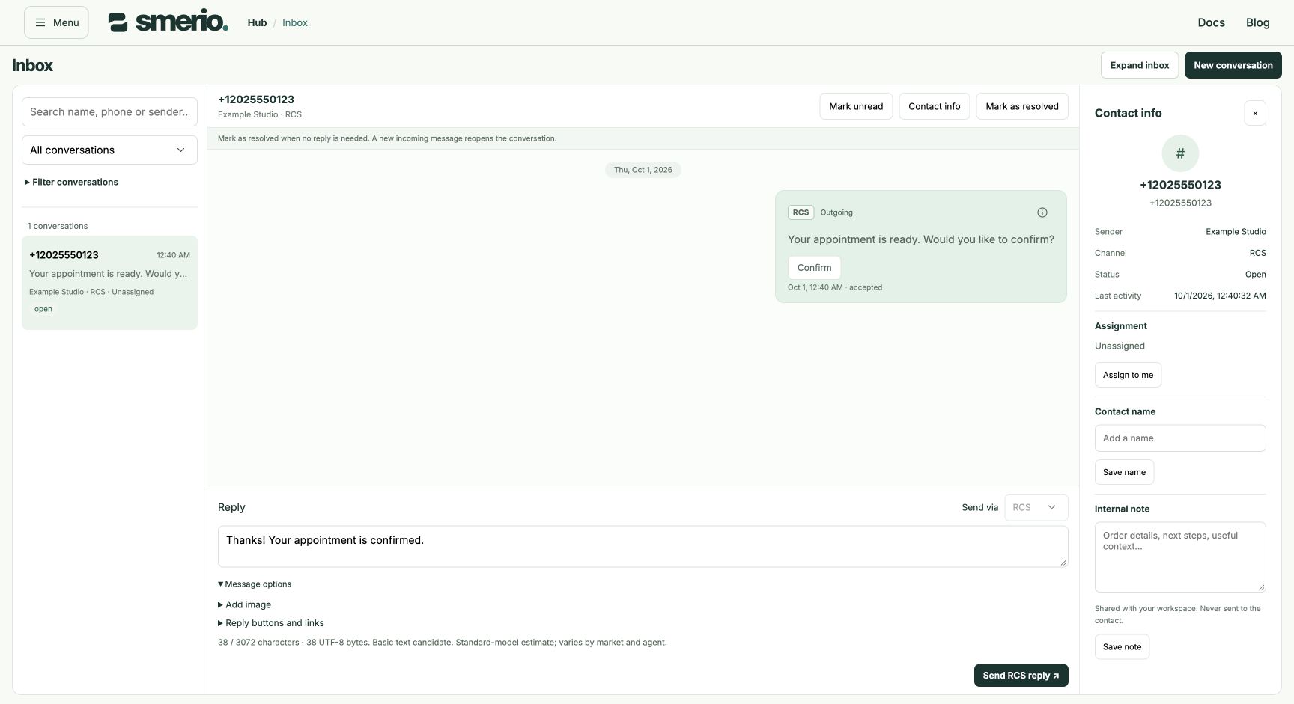Click the Thu, Oct 1, 2026 date label
The width and height of the screenshot is (1294, 704).
tap(643, 170)
